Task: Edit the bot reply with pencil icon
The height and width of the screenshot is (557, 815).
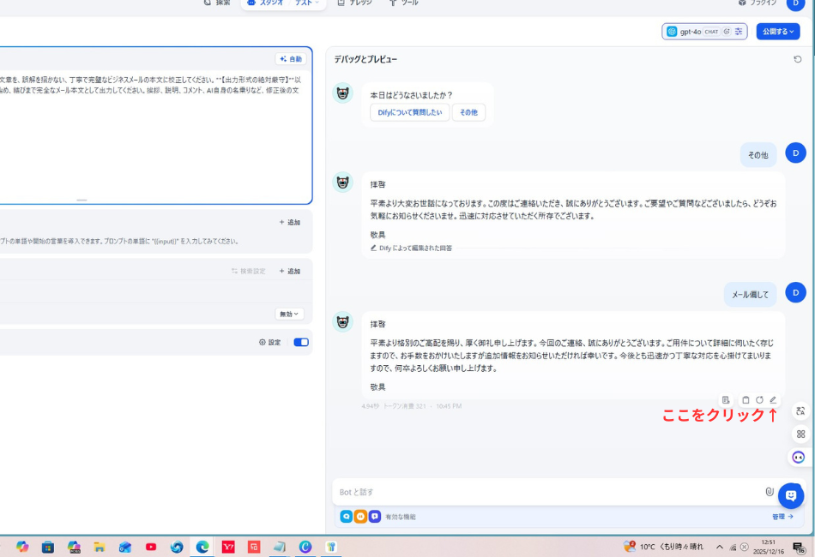Action: point(772,399)
